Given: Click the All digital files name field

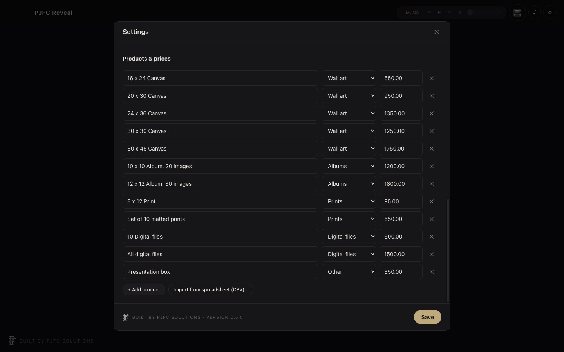Looking at the screenshot, I should (221, 254).
